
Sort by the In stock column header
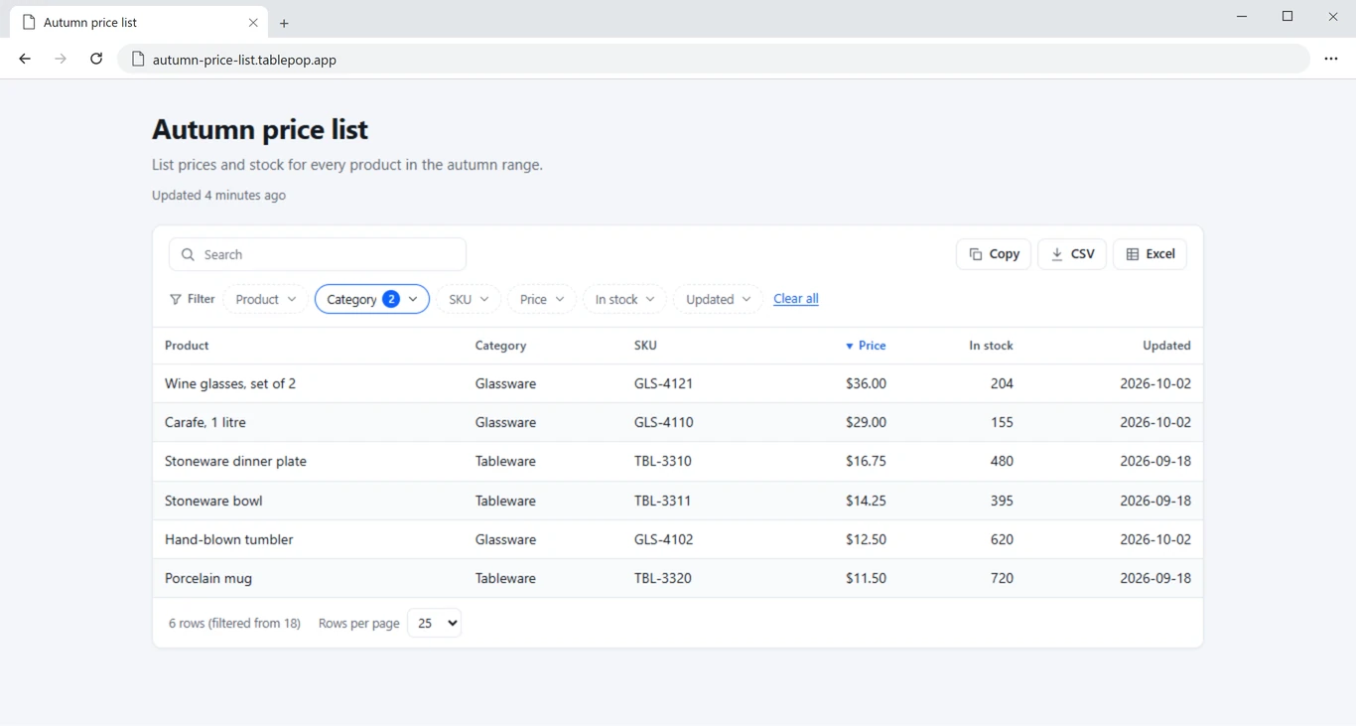point(991,346)
